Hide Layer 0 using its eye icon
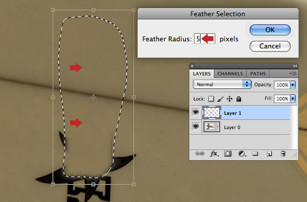Viewport: 307px width, 202px height. click(x=196, y=127)
